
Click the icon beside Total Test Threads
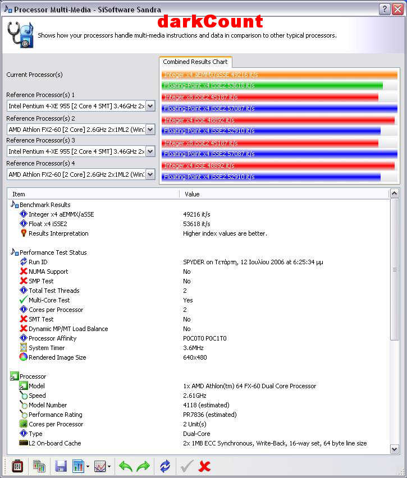(24, 290)
